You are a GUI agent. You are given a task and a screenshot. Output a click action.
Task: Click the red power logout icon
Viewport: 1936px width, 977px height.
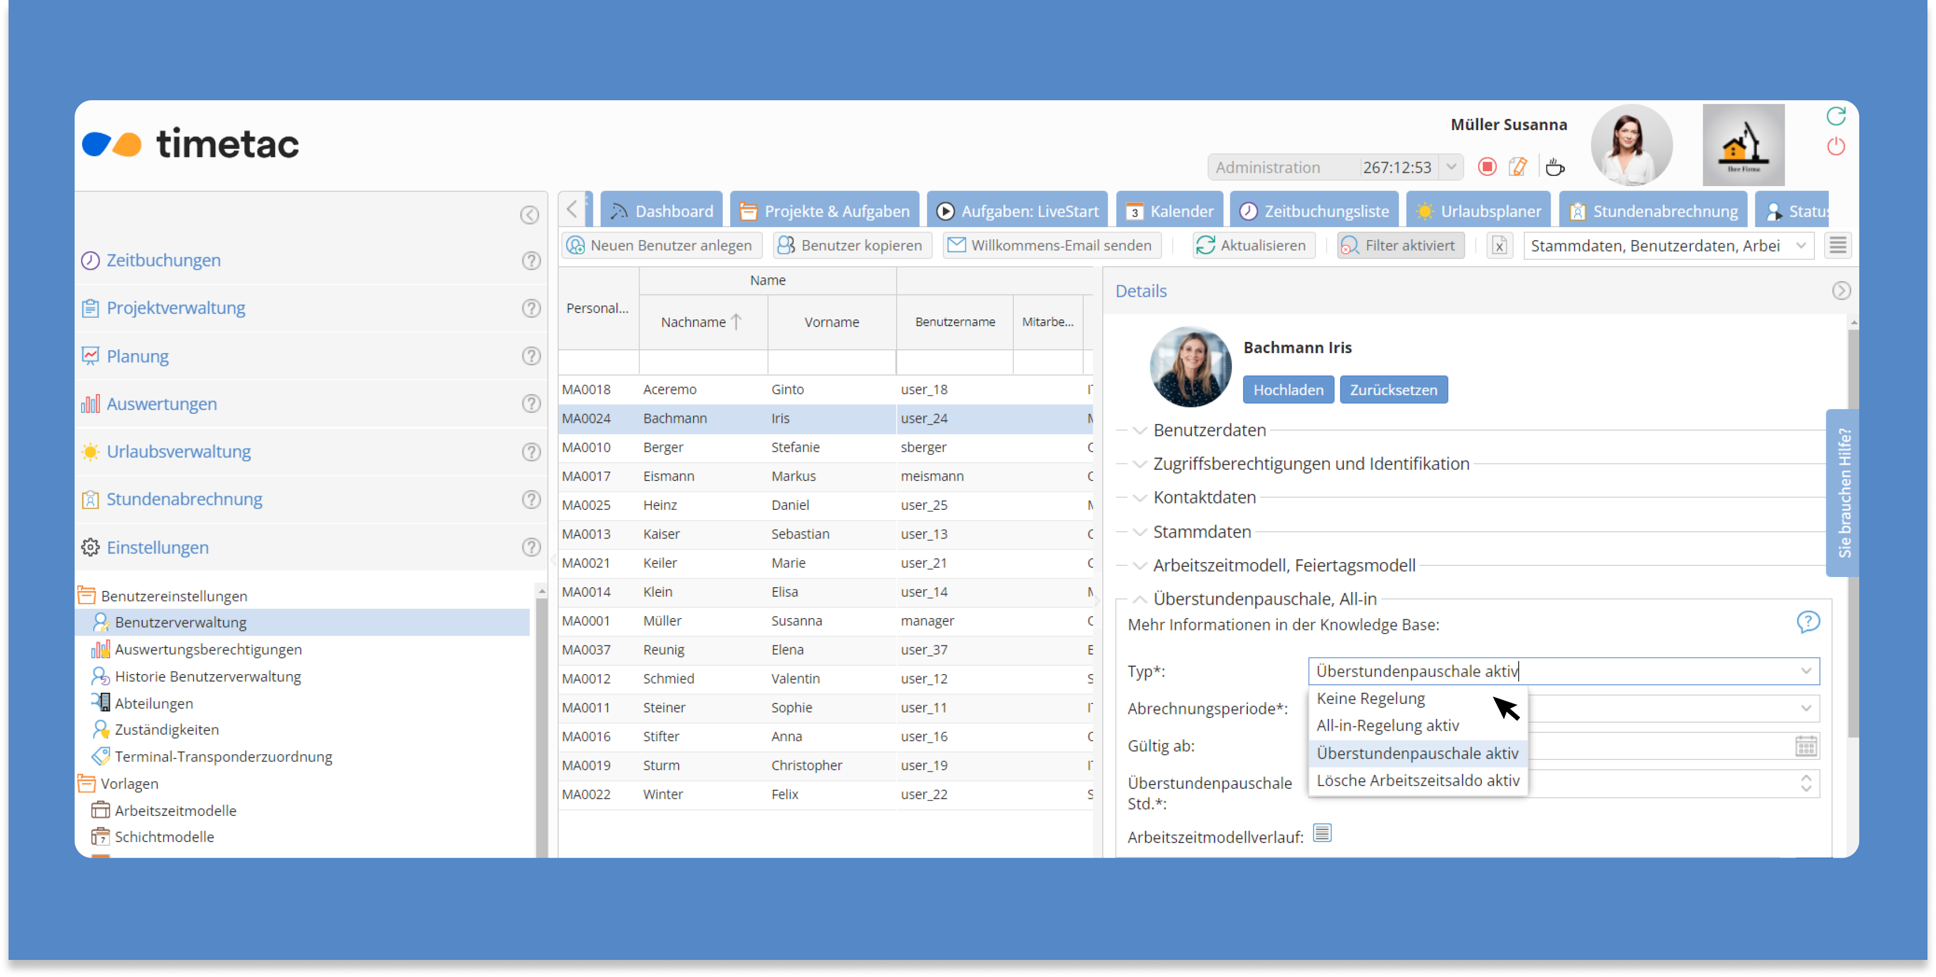[1835, 146]
